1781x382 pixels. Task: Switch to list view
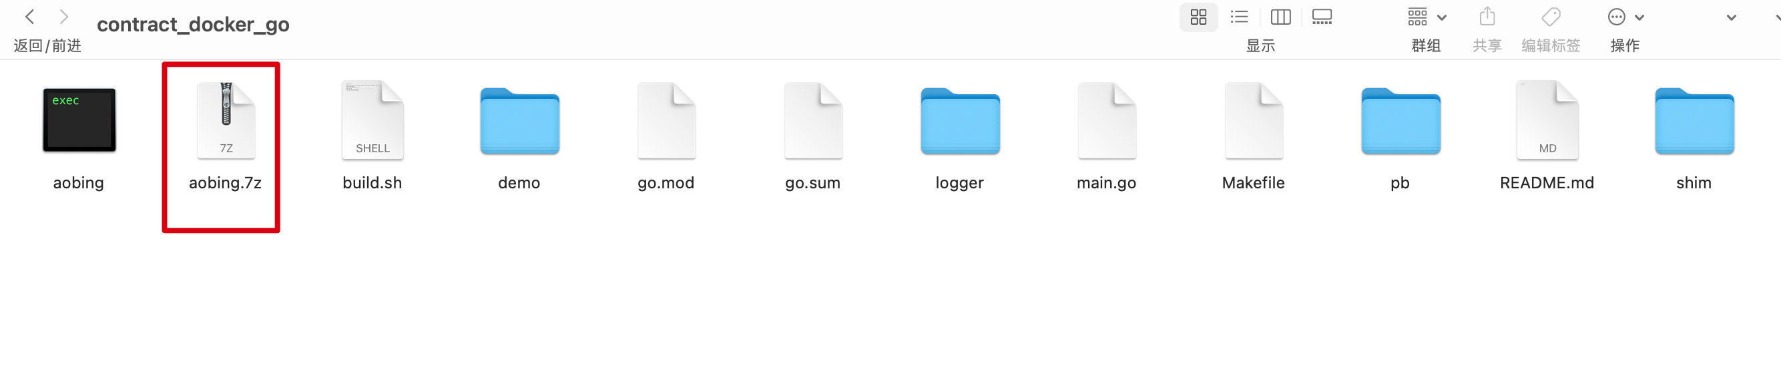click(1239, 17)
